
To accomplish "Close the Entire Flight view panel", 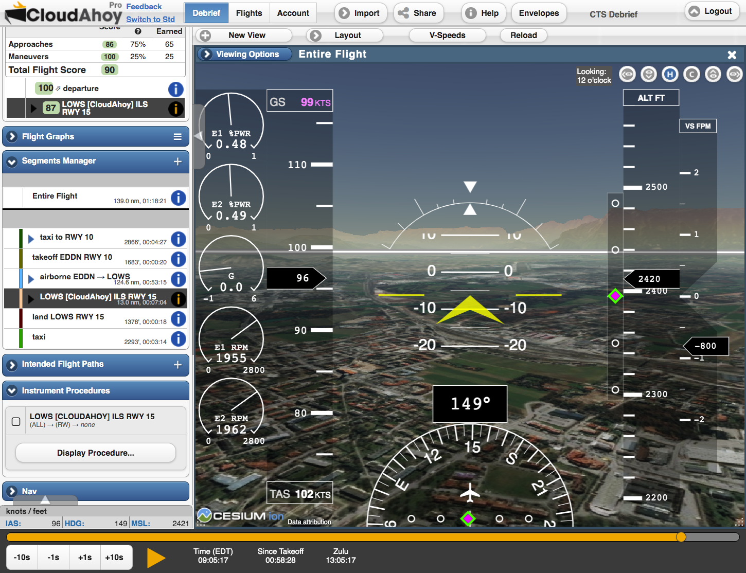I will (732, 55).
